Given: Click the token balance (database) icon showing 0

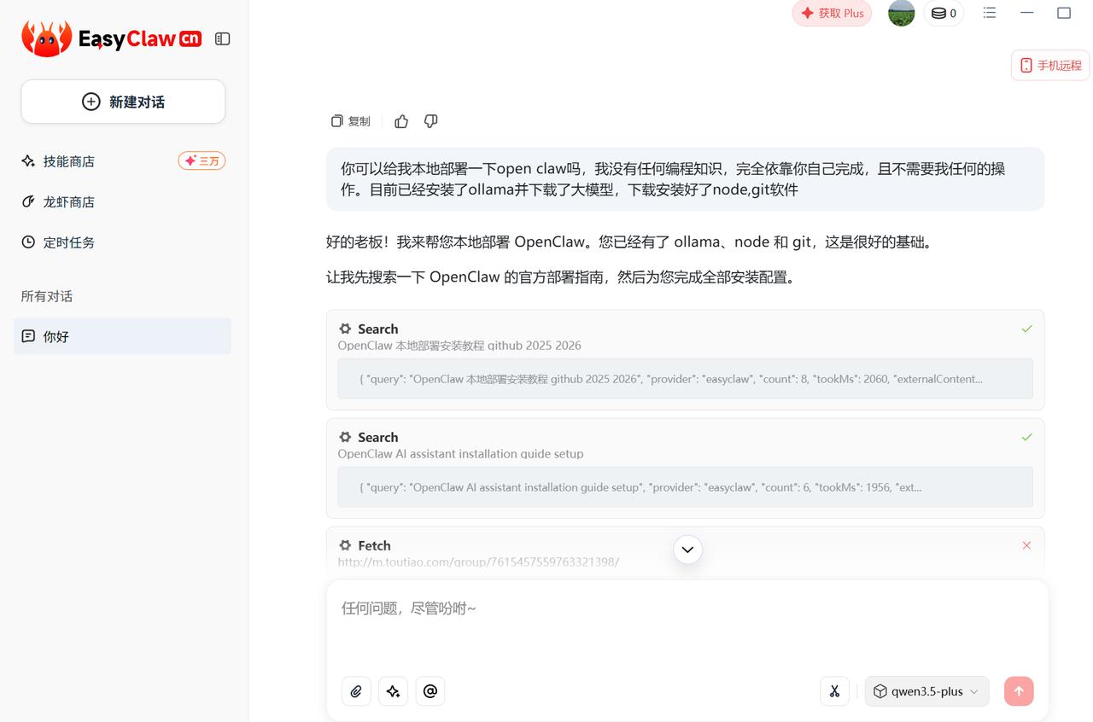Looking at the screenshot, I should (944, 13).
